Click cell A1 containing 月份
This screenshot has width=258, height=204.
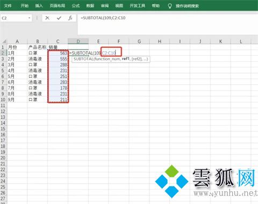(17, 47)
